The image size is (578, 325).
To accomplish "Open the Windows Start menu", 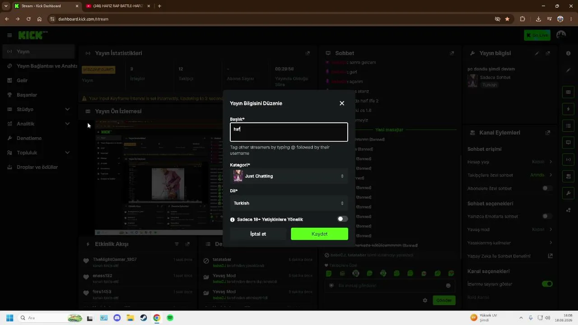I will (x=9, y=318).
